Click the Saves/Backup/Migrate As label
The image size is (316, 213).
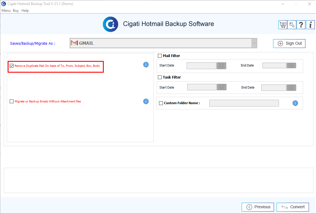[x=33, y=43]
